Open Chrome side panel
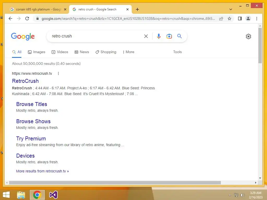The width and height of the screenshot is (267, 200). coord(240,18)
